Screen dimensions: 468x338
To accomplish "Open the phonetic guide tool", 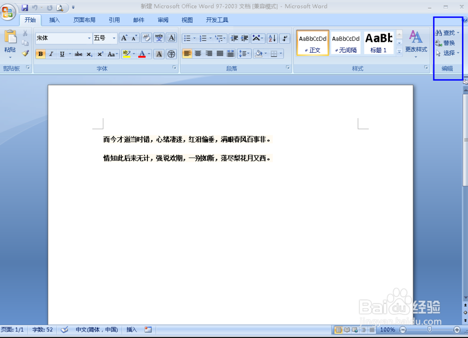I will click(x=159, y=38).
